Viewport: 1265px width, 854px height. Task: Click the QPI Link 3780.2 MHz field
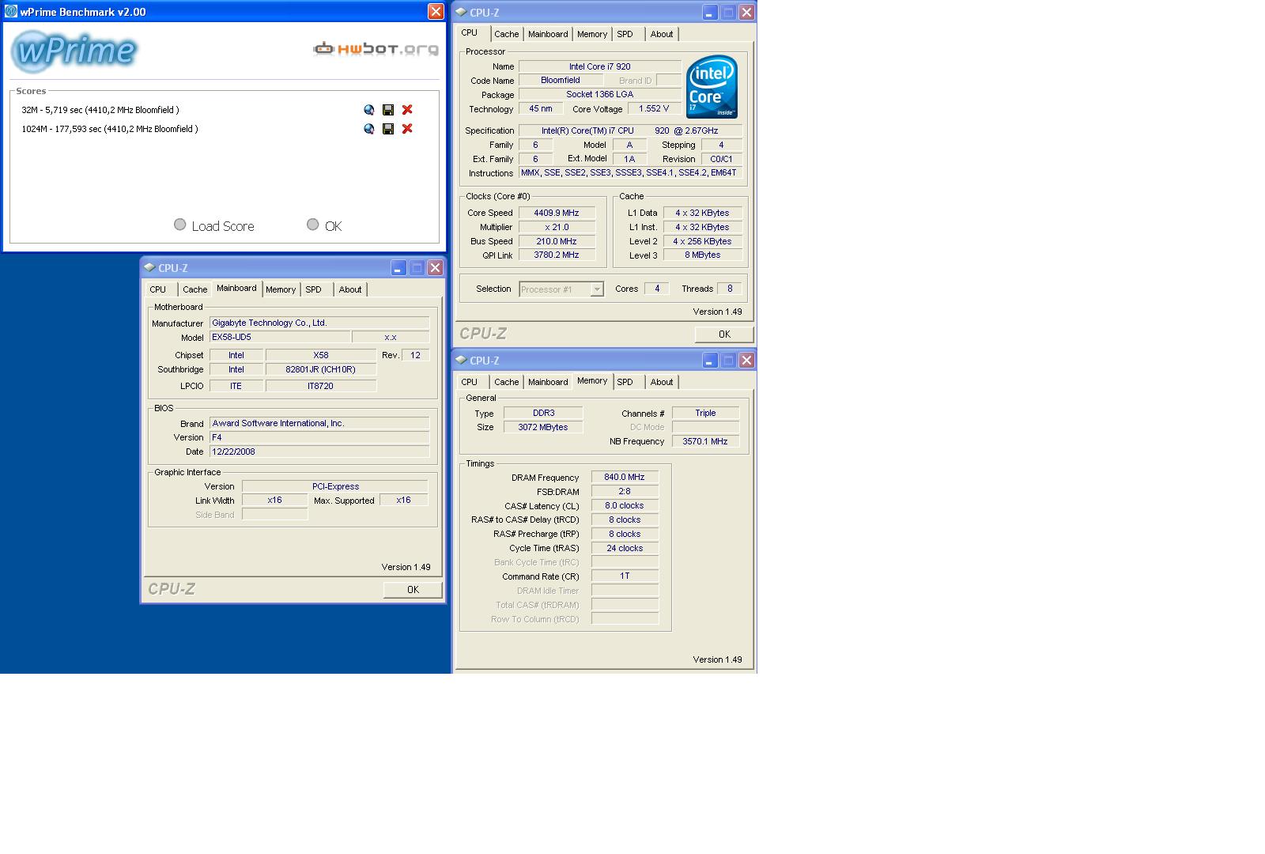557,255
